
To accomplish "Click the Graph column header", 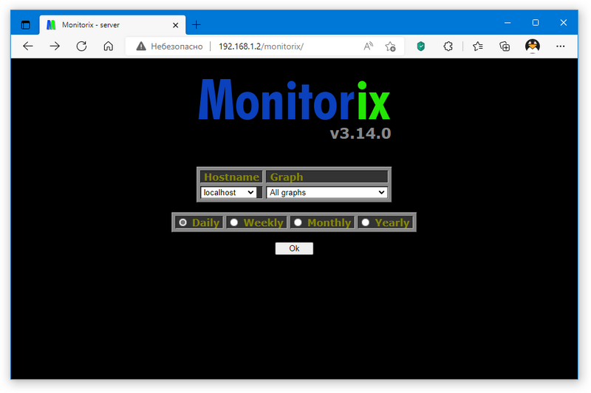I will [327, 177].
